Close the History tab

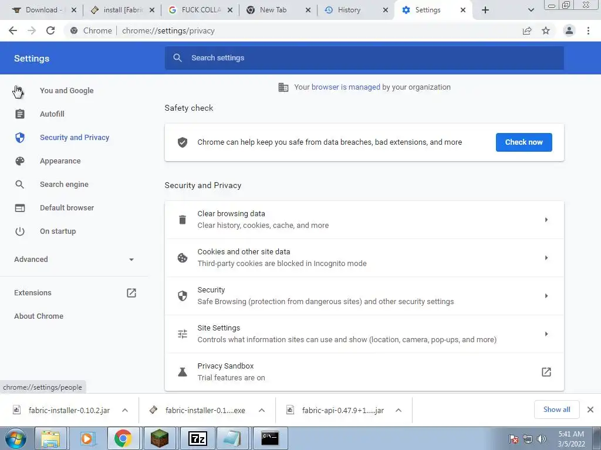(x=386, y=10)
